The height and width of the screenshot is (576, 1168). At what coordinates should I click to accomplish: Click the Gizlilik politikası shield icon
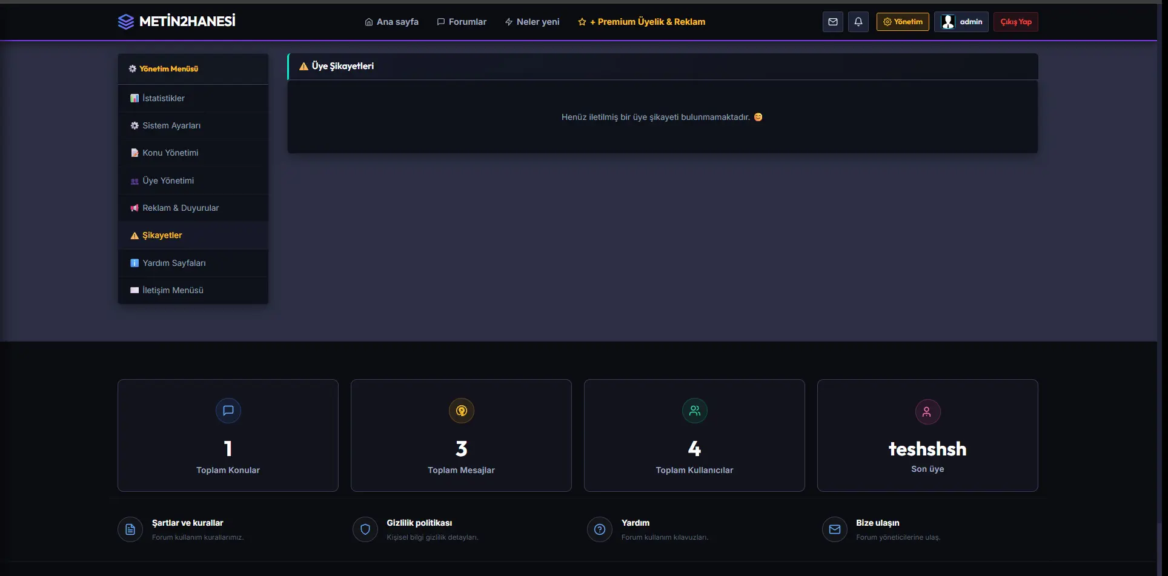point(365,529)
